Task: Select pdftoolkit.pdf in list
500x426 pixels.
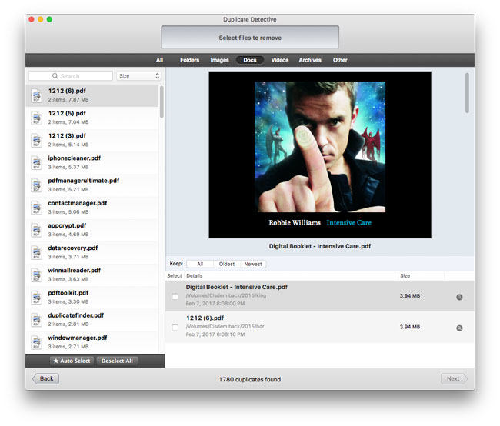Action: click(92, 297)
